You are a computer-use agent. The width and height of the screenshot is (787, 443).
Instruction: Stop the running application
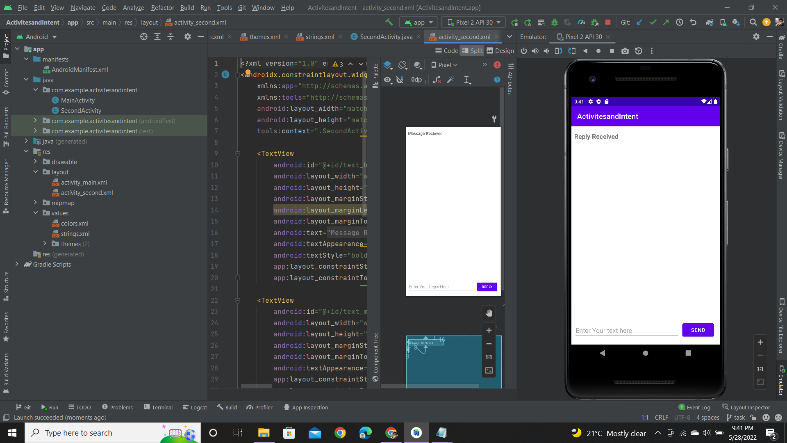tap(608, 22)
